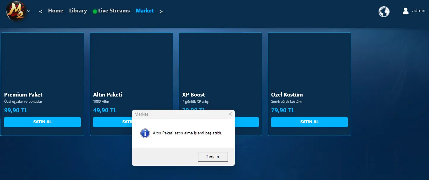Open the Library section
The height and width of the screenshot is (180, 429).
78,11
